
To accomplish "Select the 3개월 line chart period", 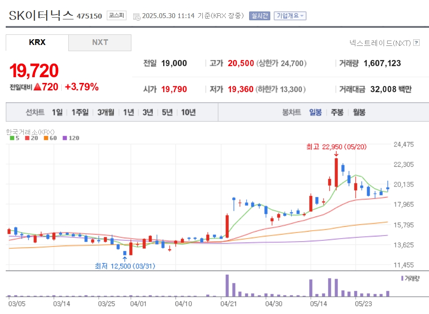I will coord(106,112).
